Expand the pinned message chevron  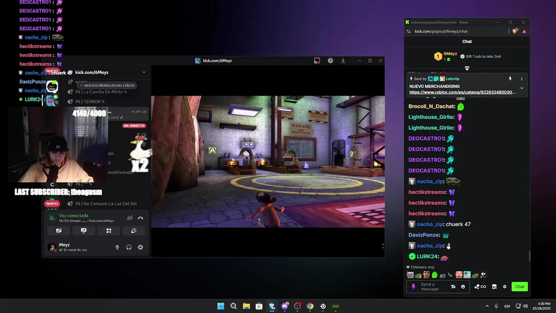[x=522, y=88]
